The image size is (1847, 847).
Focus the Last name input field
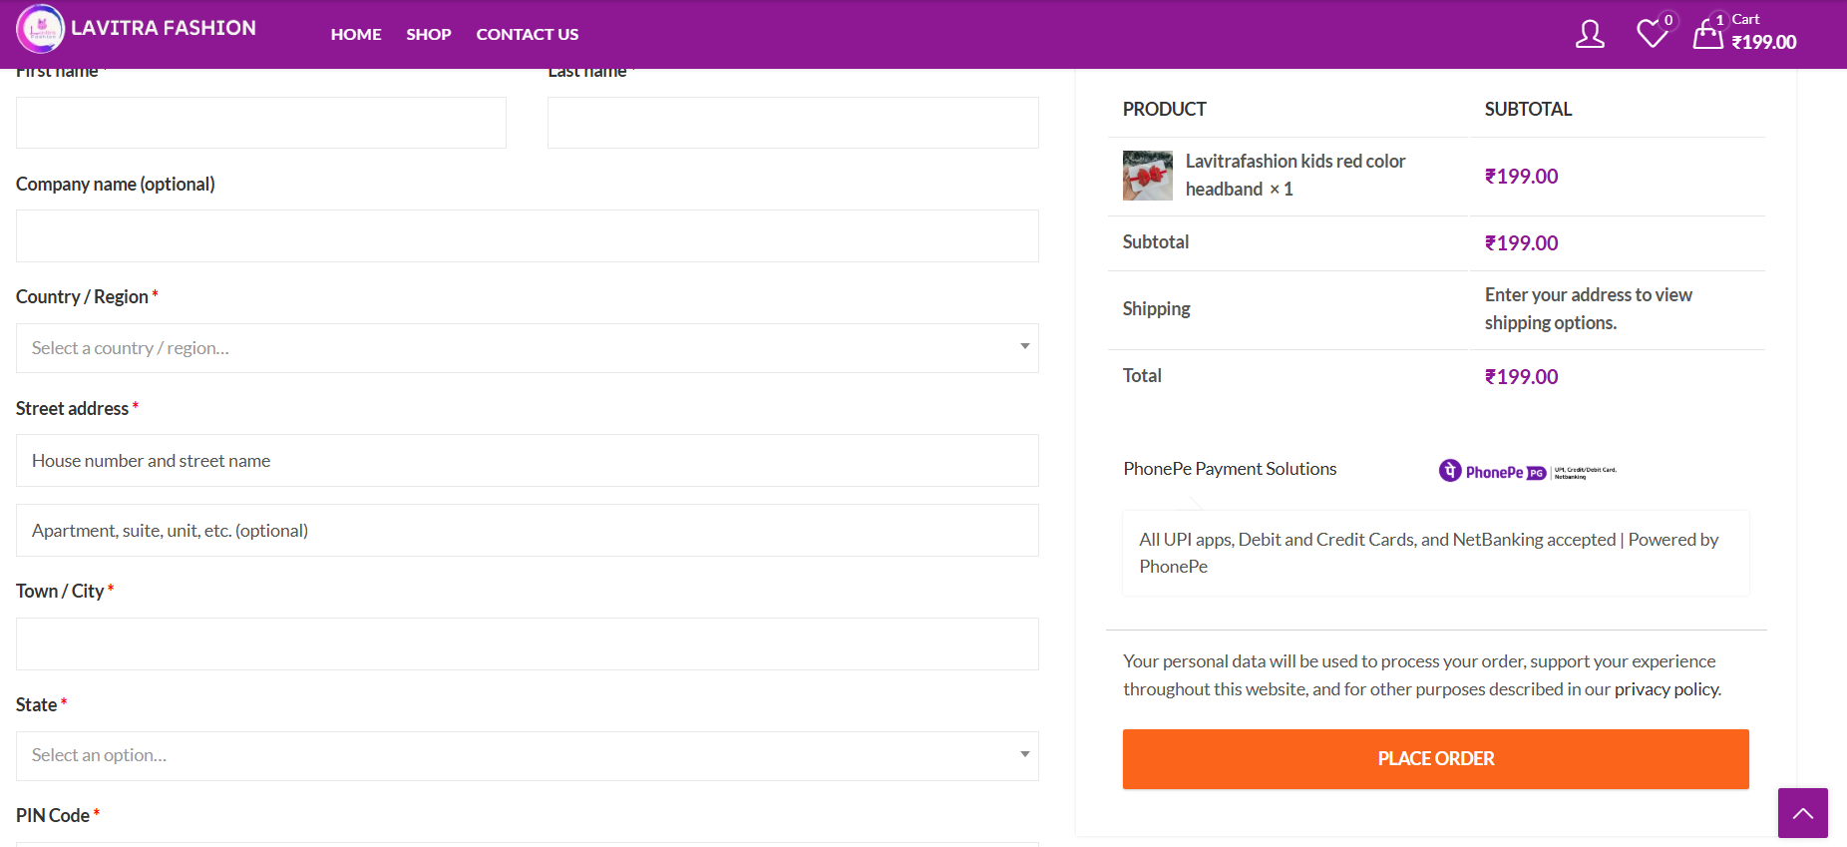point(793,123)
